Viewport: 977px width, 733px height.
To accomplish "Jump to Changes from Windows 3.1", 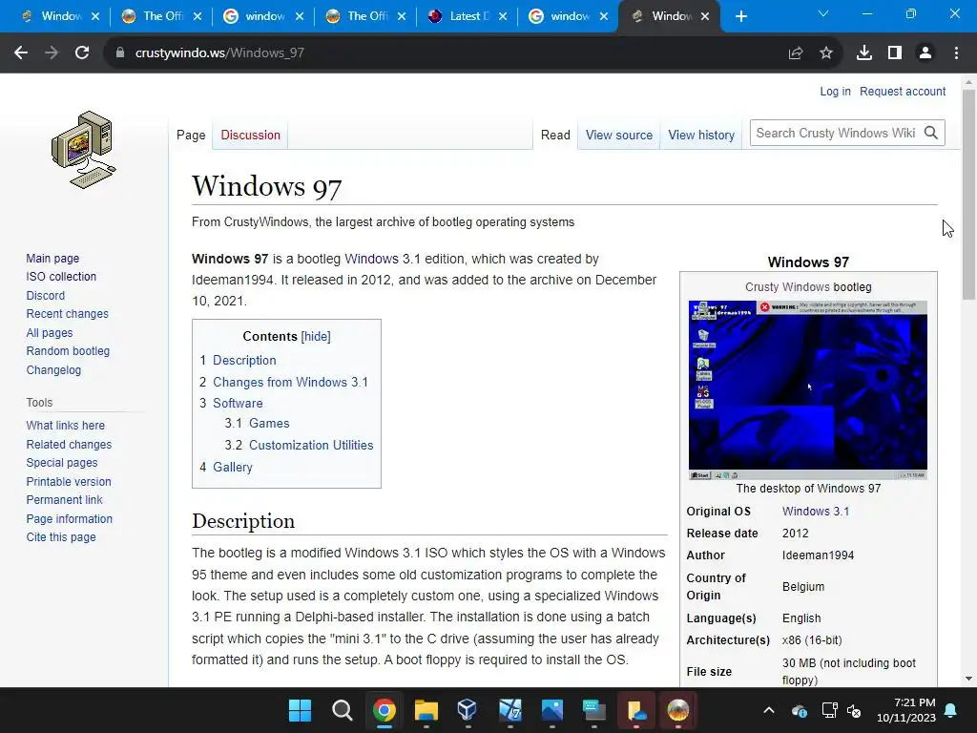I will coord(290,382).
